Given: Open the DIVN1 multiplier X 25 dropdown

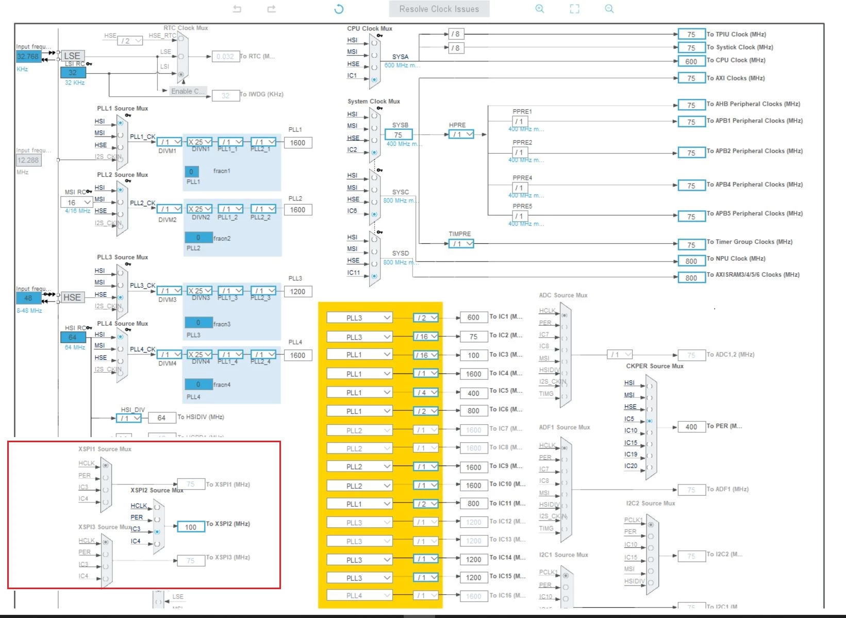Looking at the screenshot, I should point(200,142).
